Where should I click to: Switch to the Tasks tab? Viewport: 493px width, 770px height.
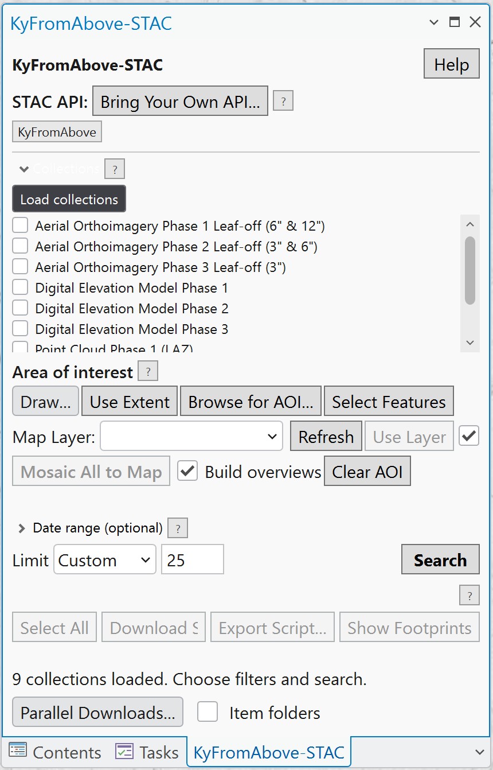[147, 752]
